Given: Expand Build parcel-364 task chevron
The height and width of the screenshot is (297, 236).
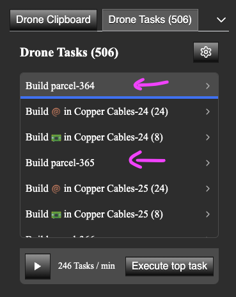Looking at the screenshot, I should click(208, 86).
